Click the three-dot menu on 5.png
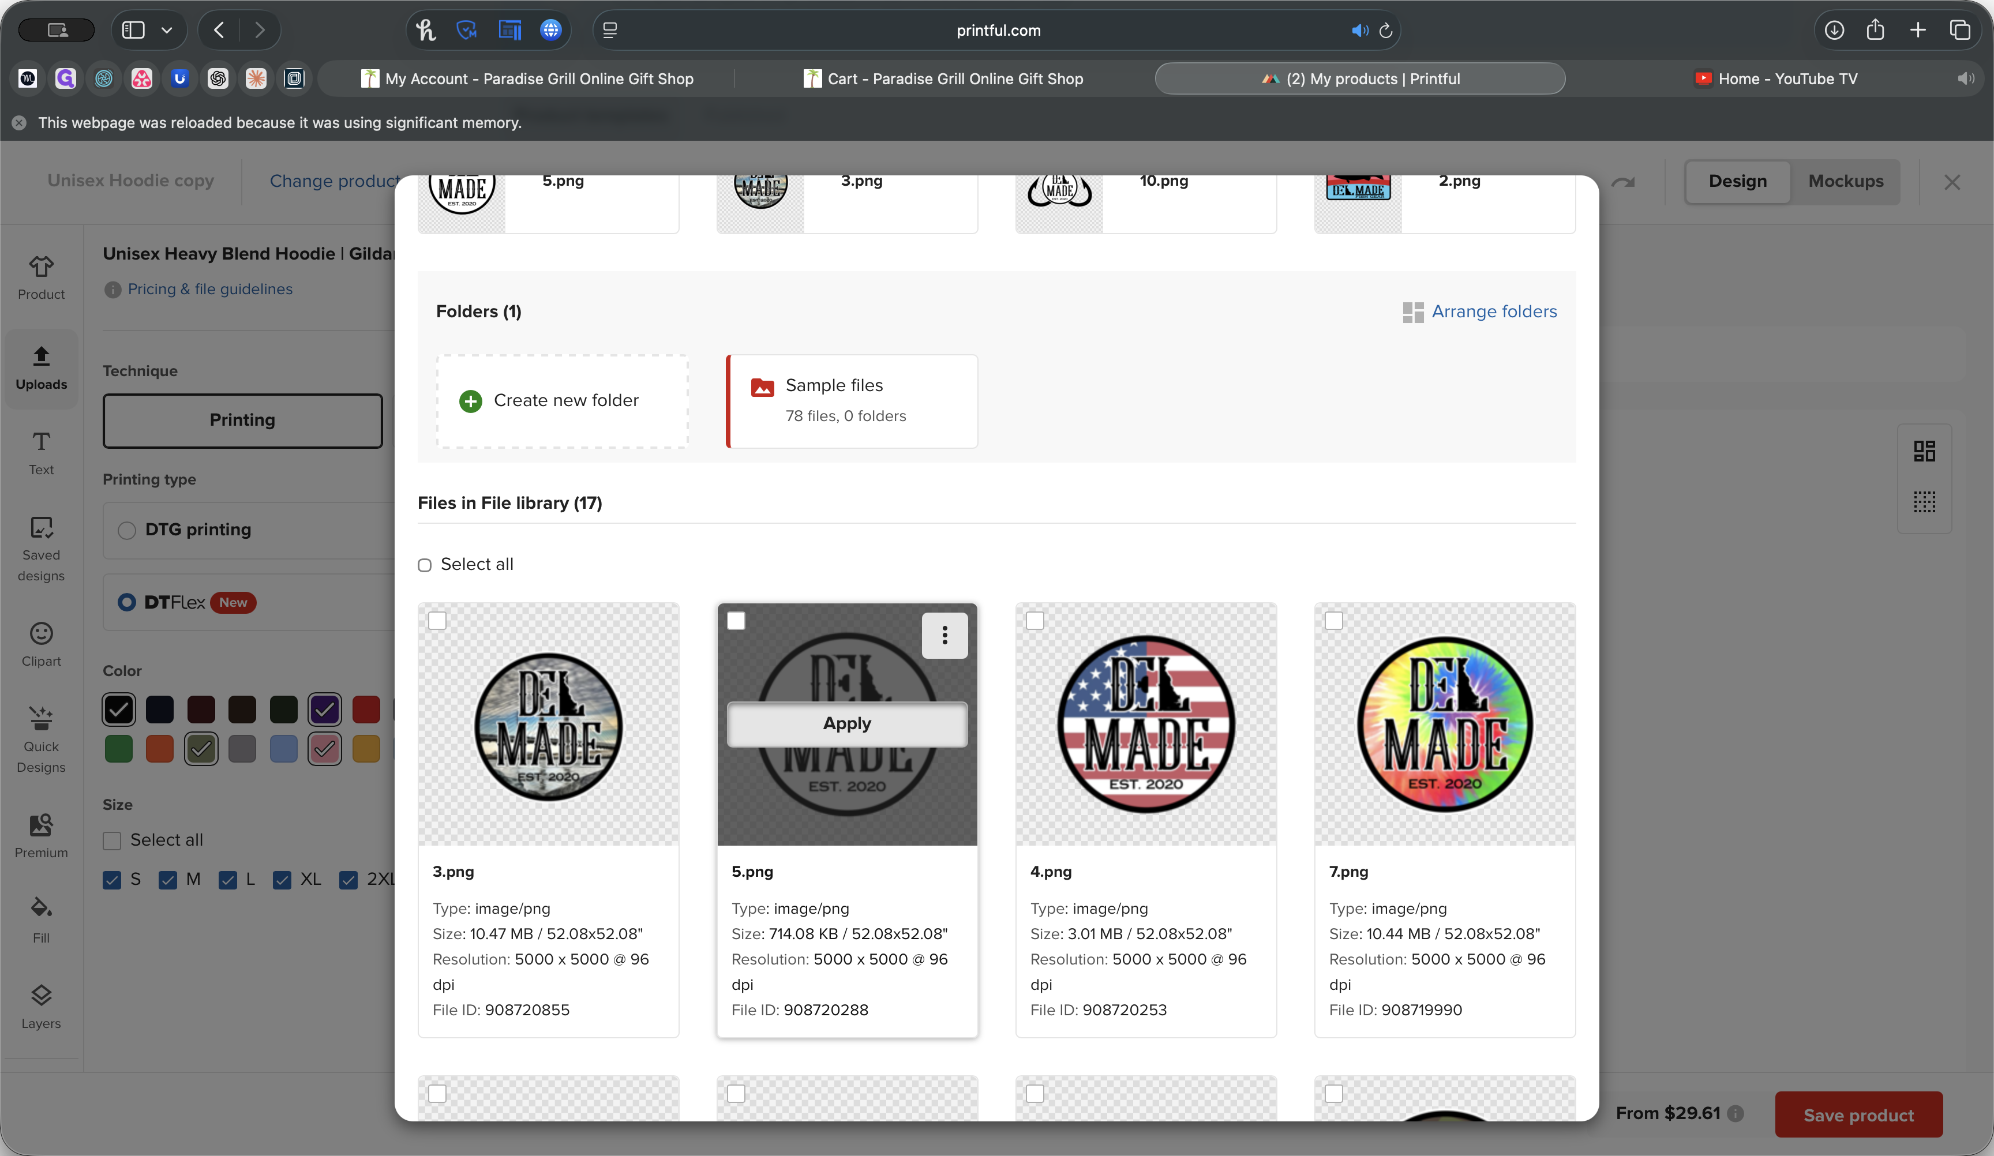The height and width of the screenshot is (1156, 1994). pos(944,635)
